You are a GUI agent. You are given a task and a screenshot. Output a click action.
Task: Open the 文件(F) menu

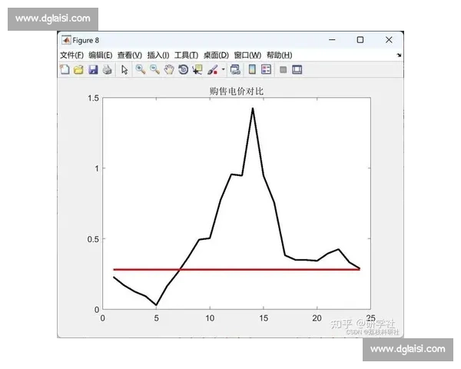tap(71, 55)
